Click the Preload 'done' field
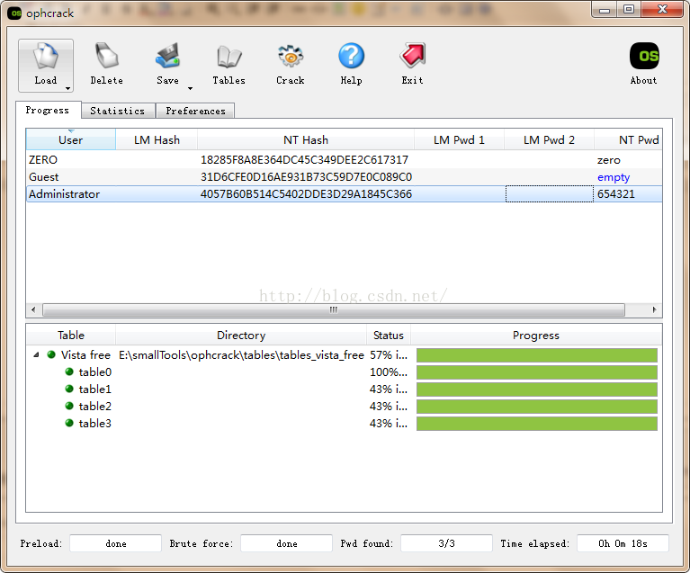 [x=116, y=543]
